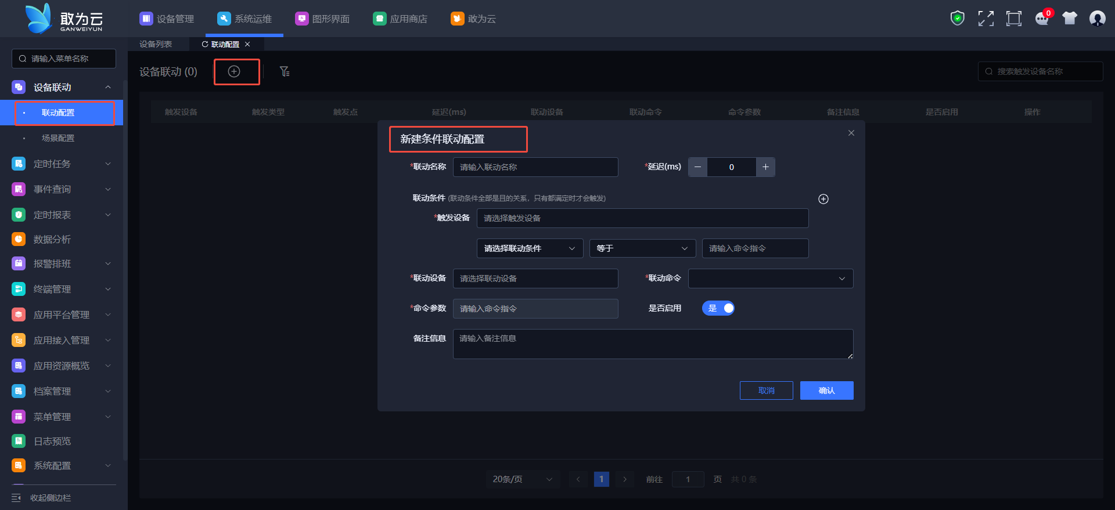Enter fullscreen with the expand arrows icon
The image size is (1115, 510).
tap(985, 19)
